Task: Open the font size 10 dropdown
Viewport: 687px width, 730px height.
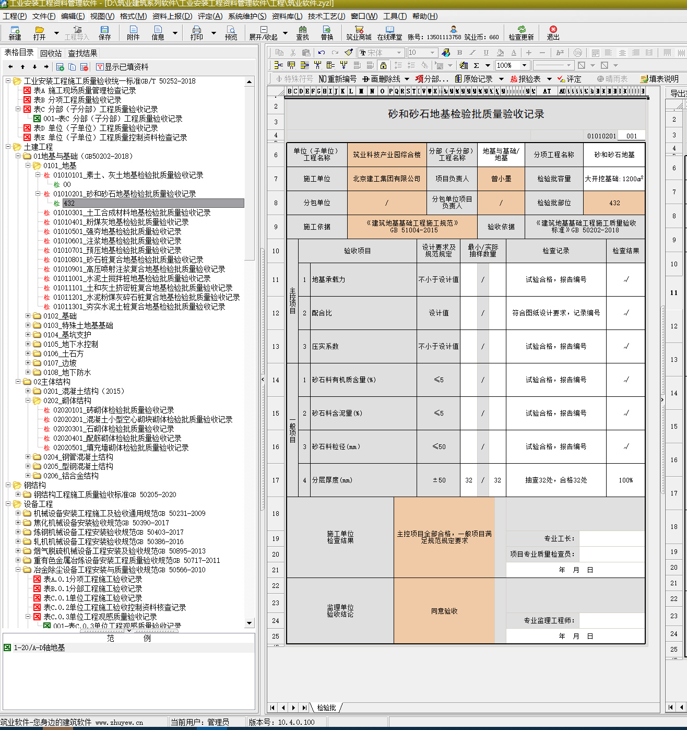Action: pos(432,53)
